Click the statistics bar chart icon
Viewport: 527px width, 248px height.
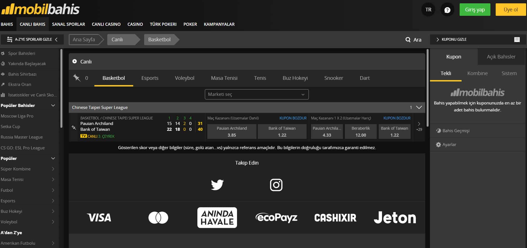click(x=3, y=95)
